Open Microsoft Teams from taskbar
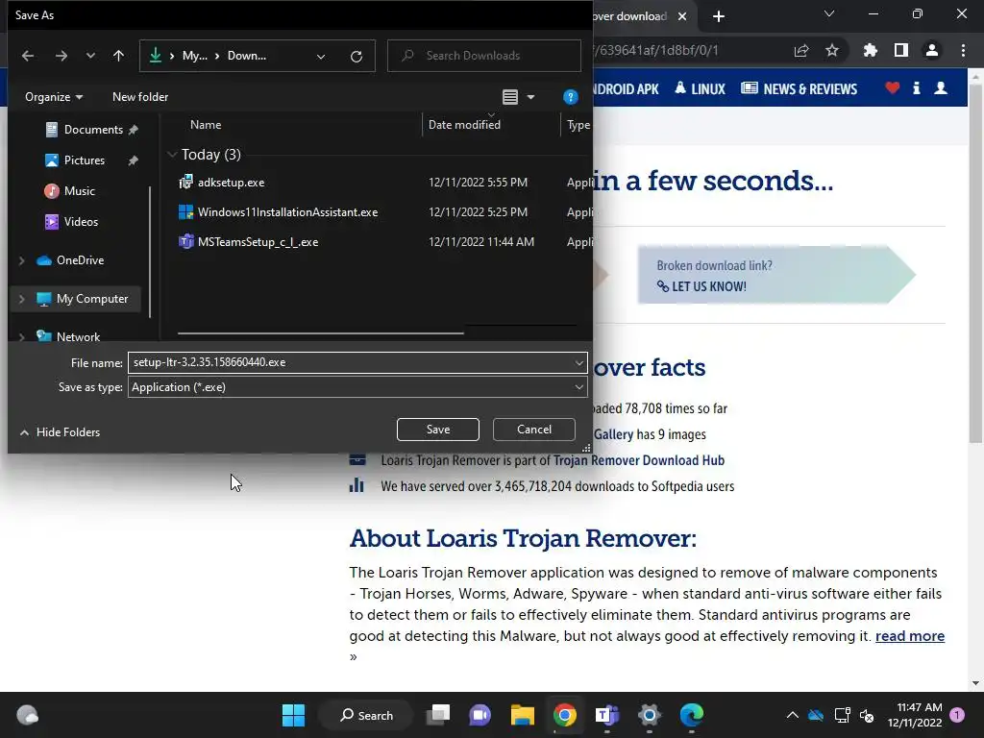This screenshot has height=738, width=984. click(607, 715)
